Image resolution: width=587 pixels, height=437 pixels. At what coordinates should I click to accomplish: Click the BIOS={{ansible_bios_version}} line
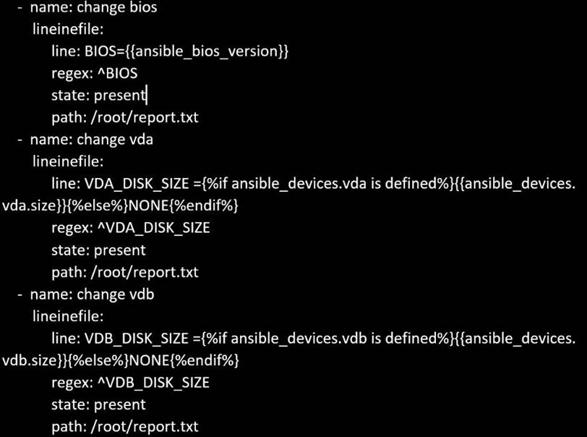(170, 51)
